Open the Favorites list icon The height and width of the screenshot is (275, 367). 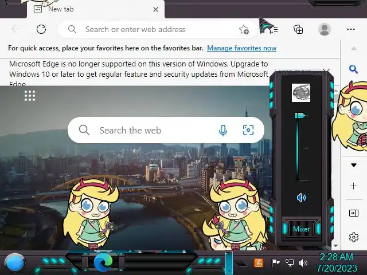point(273,29)
